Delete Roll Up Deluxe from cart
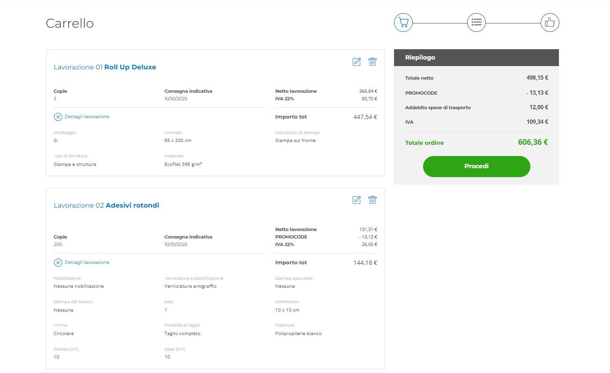 tap(372, 62)
